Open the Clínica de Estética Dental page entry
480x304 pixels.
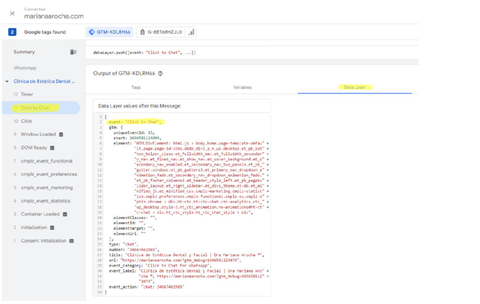44,81
